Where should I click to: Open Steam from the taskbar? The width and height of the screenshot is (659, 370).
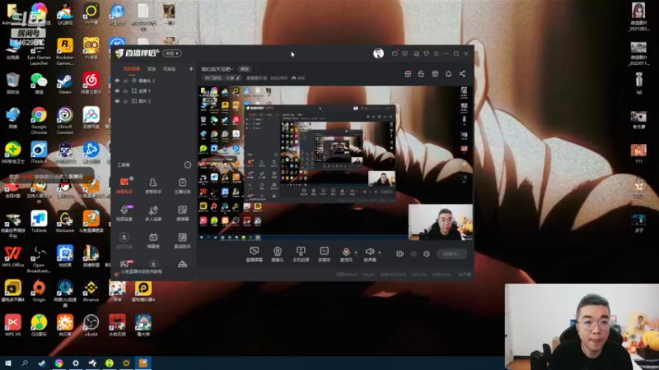point(42,363)
